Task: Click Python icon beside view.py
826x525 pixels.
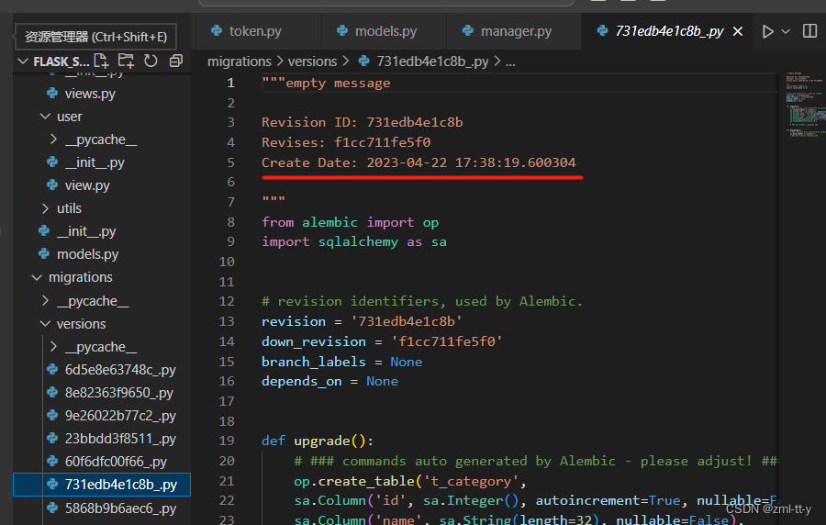Action: (52, 184)
